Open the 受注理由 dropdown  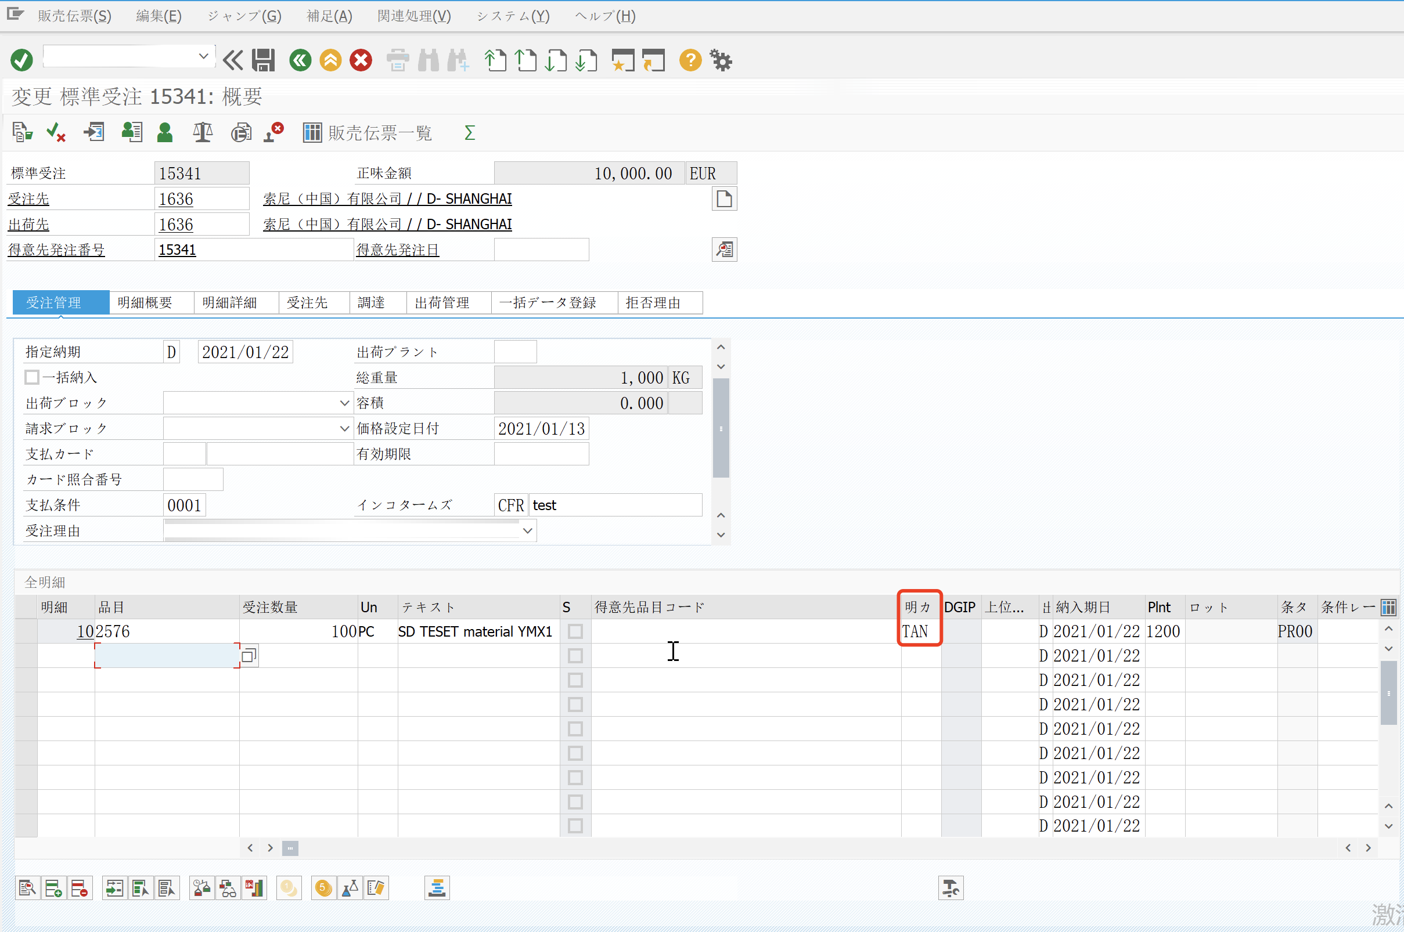pos(527,531)
